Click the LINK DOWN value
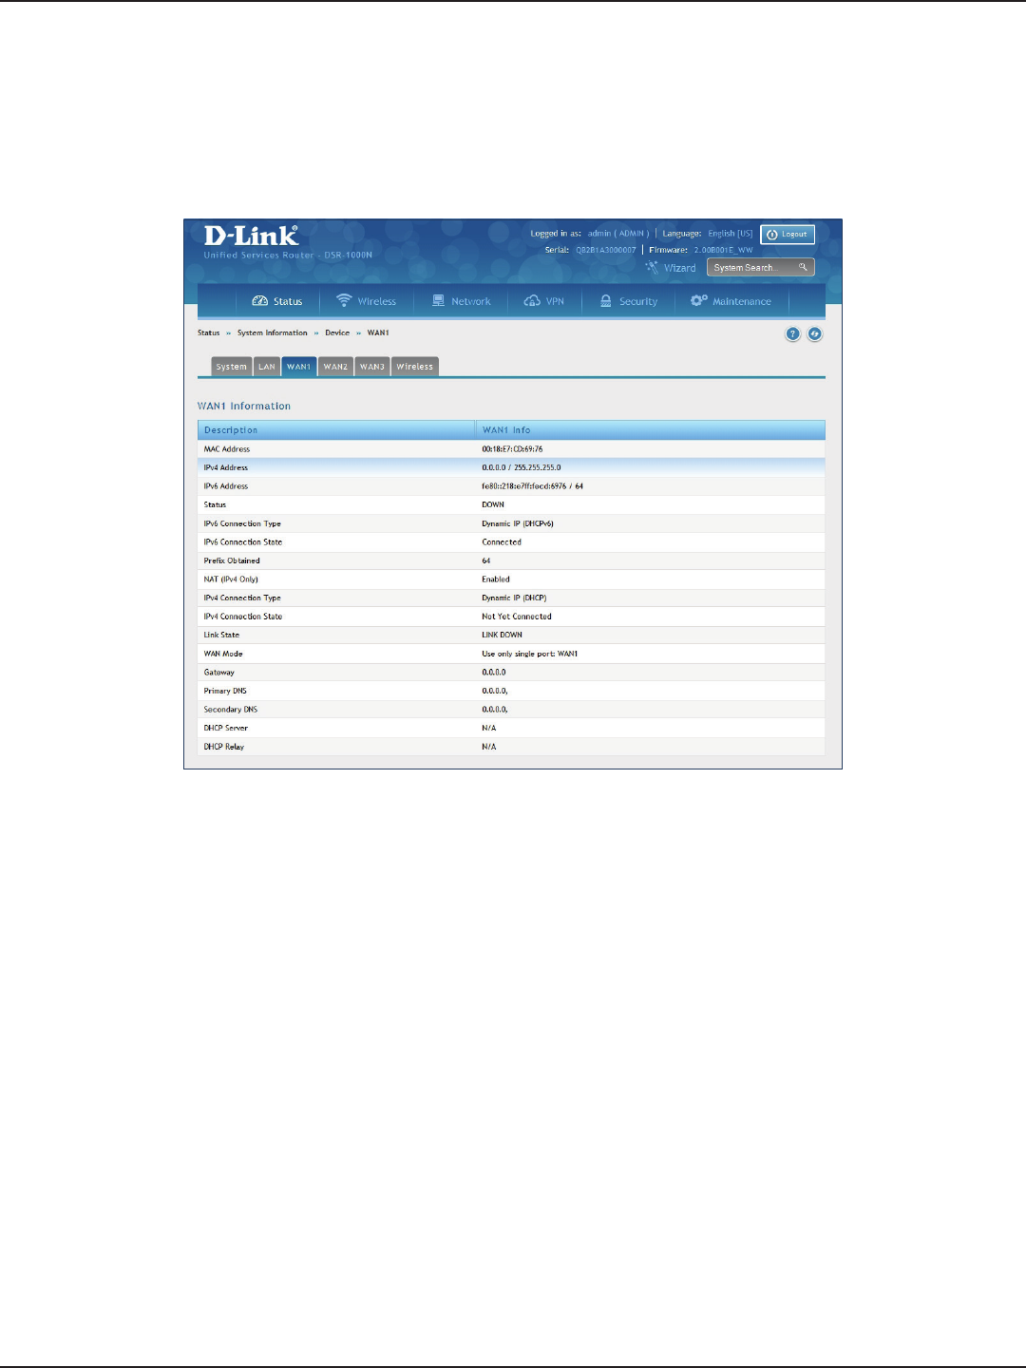 point(502,635)
